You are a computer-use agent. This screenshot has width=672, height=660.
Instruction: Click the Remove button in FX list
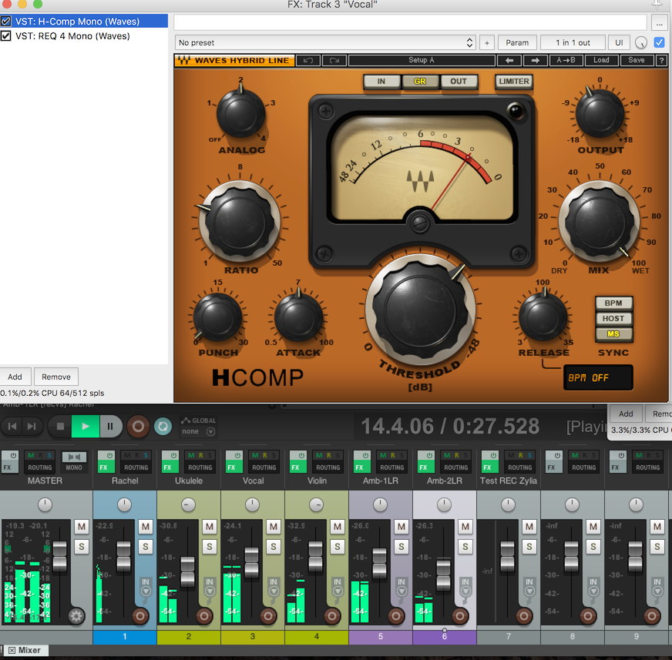click(56, 377)
